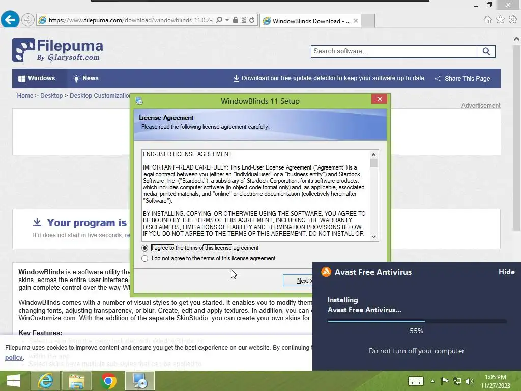Click Share This Page
The height and width of the screenshot is (391, 521).
462,79
